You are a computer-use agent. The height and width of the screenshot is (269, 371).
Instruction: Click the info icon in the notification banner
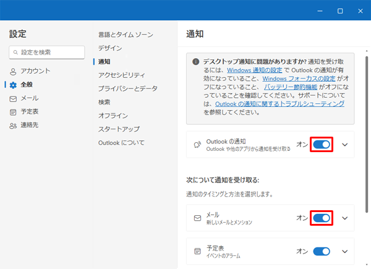pos(195,62)
